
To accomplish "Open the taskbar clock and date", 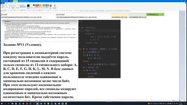I will coord(181,104).
